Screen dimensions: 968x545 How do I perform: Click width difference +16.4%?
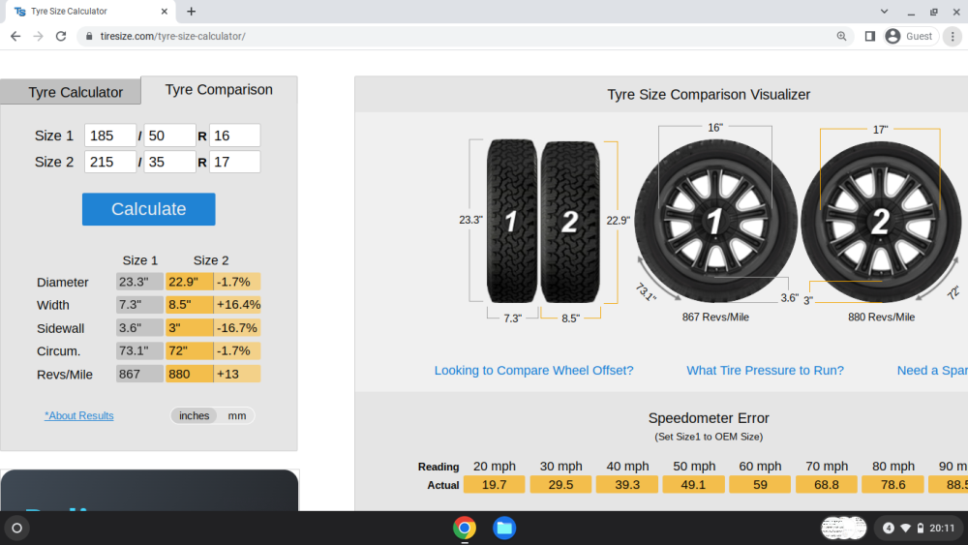[238, 304]
